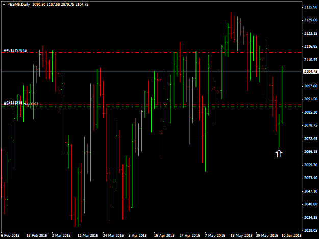Select the OHLC readout 2080.50 2107.50 2079.75 2104.75
Image resolution: width=319 pixels, height=239 pixels.
pyautogui.click(x=60, y=4)
